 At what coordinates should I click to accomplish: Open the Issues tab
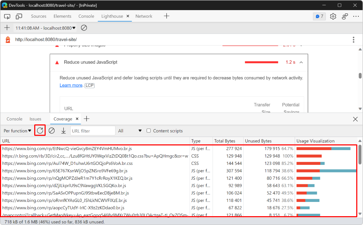point(35,119)
